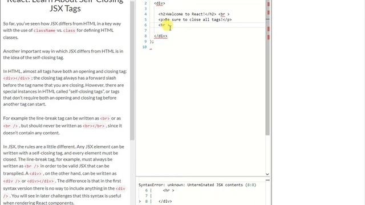Click the (8:8) error position in the console
Screen dimensions: 365x205
pyautogui.click(x=251, y=185)
